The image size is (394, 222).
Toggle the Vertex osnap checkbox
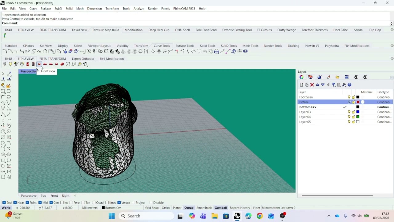pyautogui.click(x=119, y=203)
